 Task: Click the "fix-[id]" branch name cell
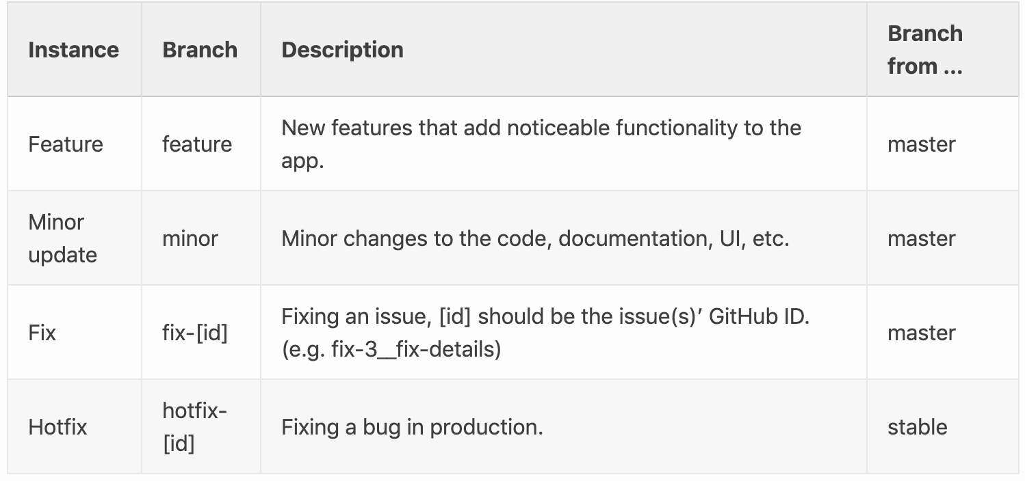click(x=195, y=333)
